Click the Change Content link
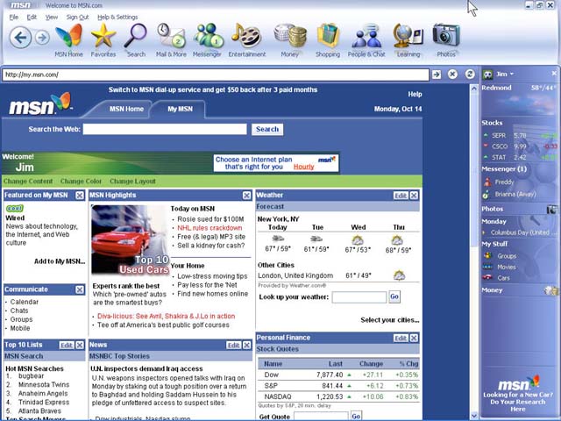The width and height of the screenshot is (561, 421). (x=28, y=182)
